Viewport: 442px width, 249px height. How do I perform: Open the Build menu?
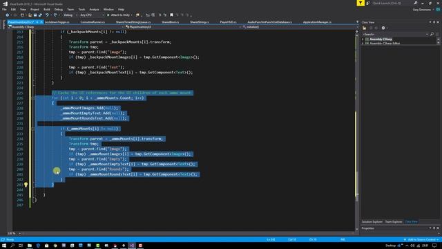tap(47, 9)
